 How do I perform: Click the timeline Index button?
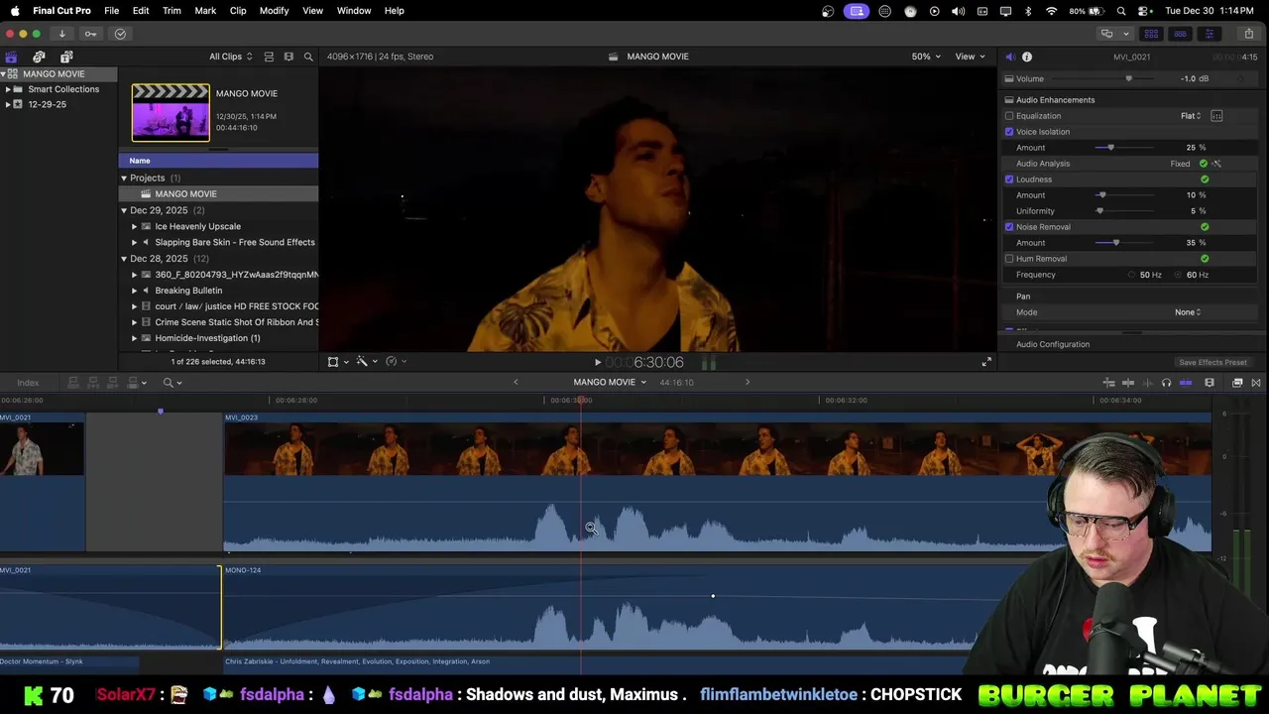(28, 383)
